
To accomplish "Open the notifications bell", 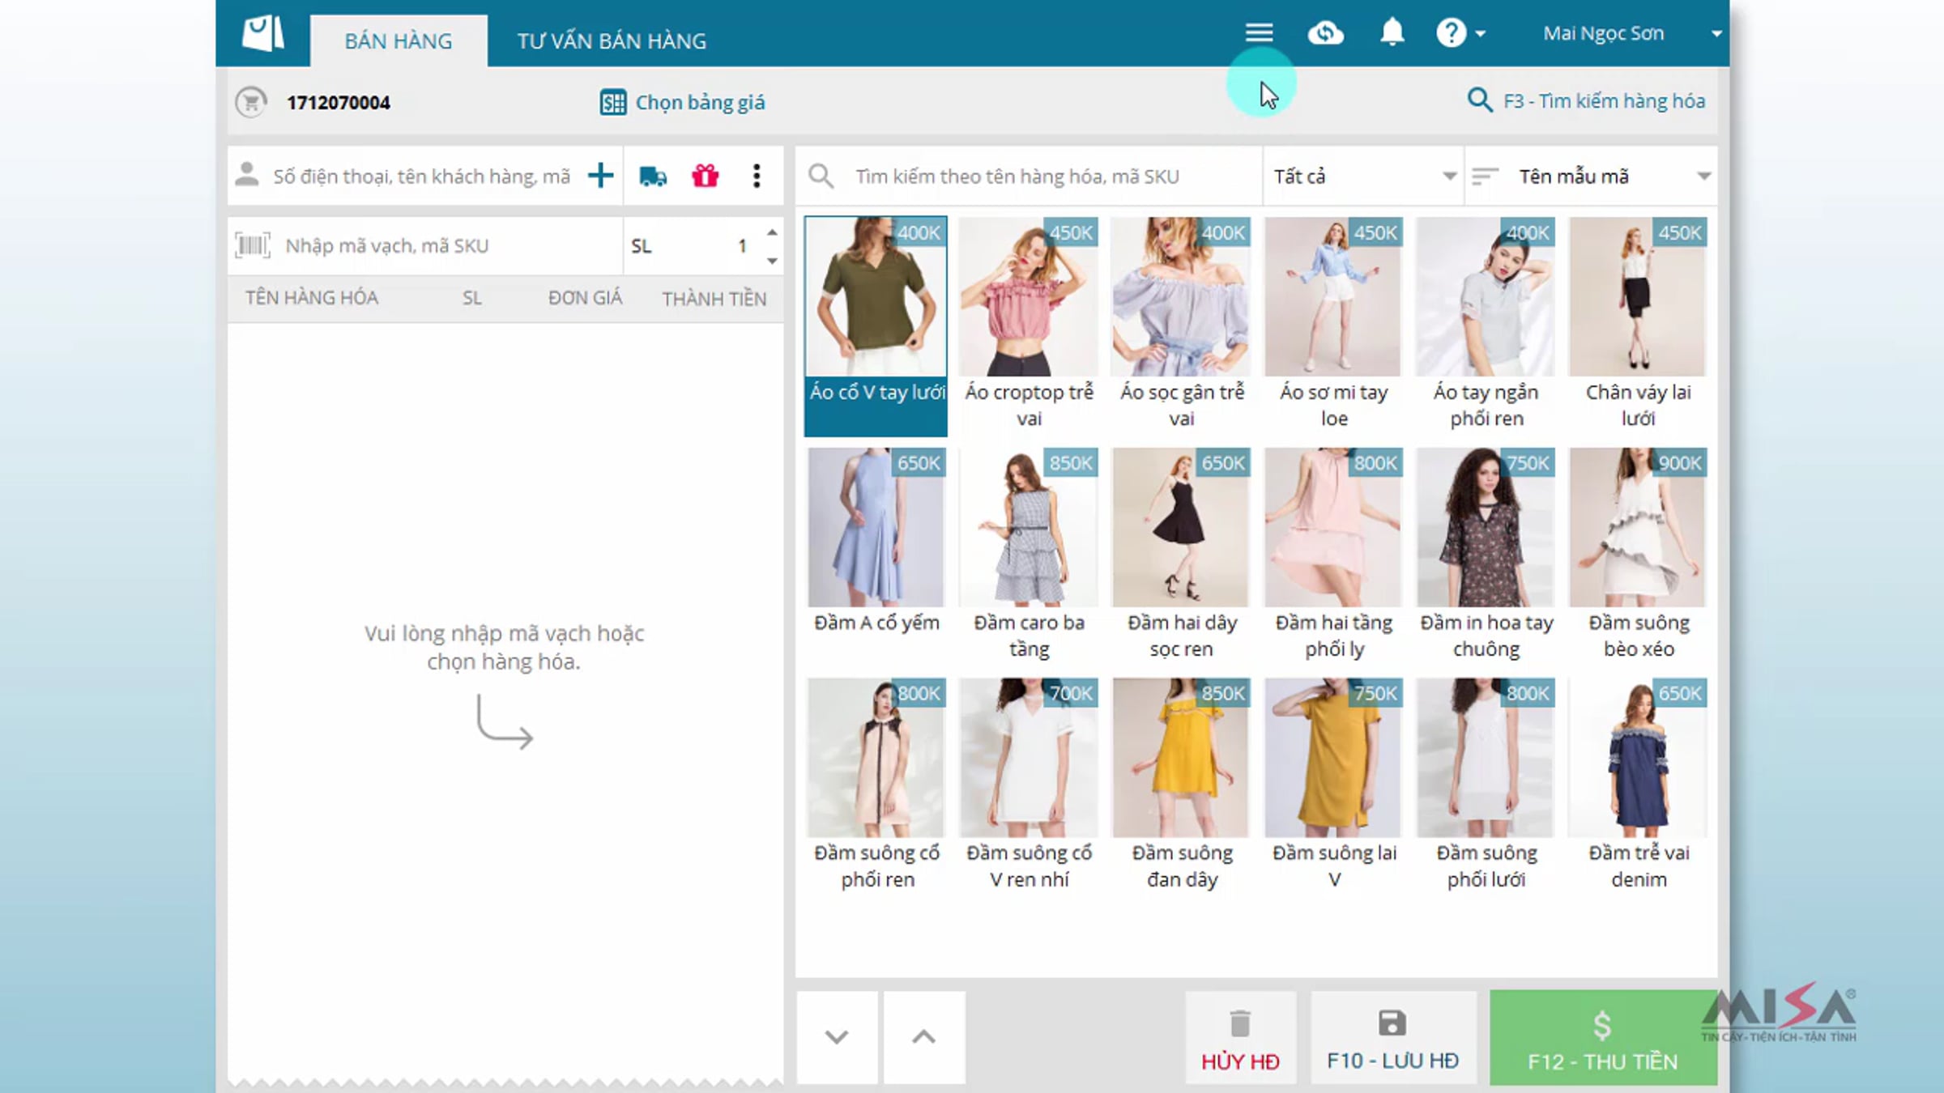I will click(x=1392, y=32).
